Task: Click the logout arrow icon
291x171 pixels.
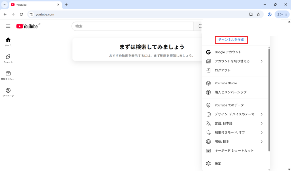Action: (x=208, y=70)
